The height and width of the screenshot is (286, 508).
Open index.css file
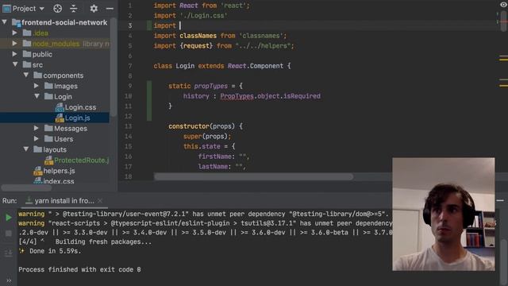point(59,181)
